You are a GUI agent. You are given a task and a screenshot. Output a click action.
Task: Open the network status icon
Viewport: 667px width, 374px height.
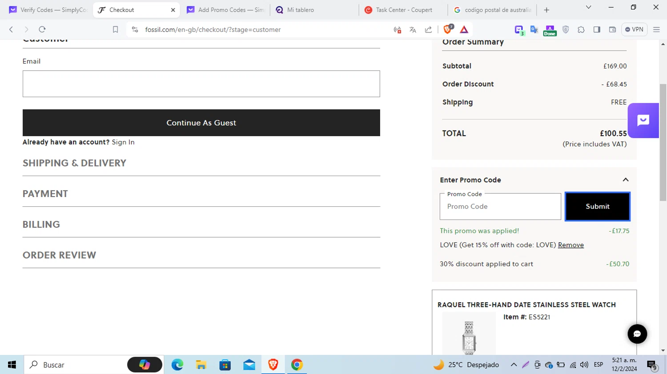[573, 365]
